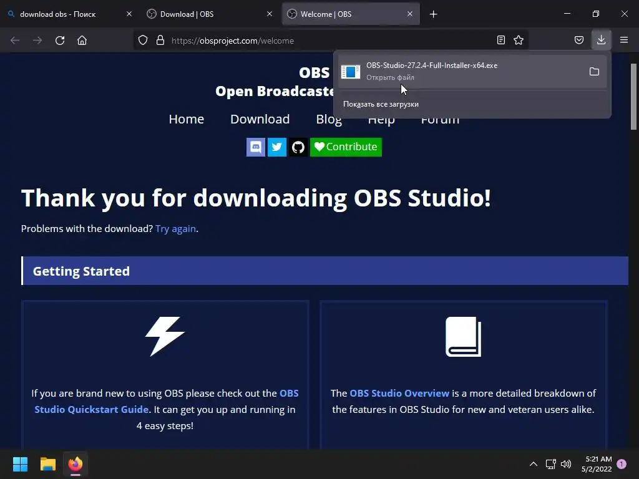This screenshot has height=479, width=639.
Task: Open the tracking protection shield icon
Action: tap(143, 41)
